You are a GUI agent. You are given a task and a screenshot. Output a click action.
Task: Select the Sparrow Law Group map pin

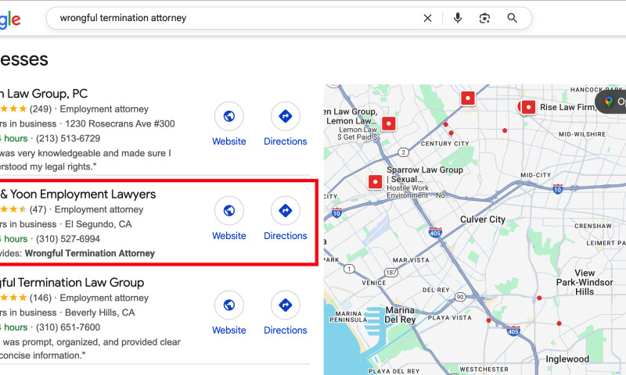click(375, 181)
